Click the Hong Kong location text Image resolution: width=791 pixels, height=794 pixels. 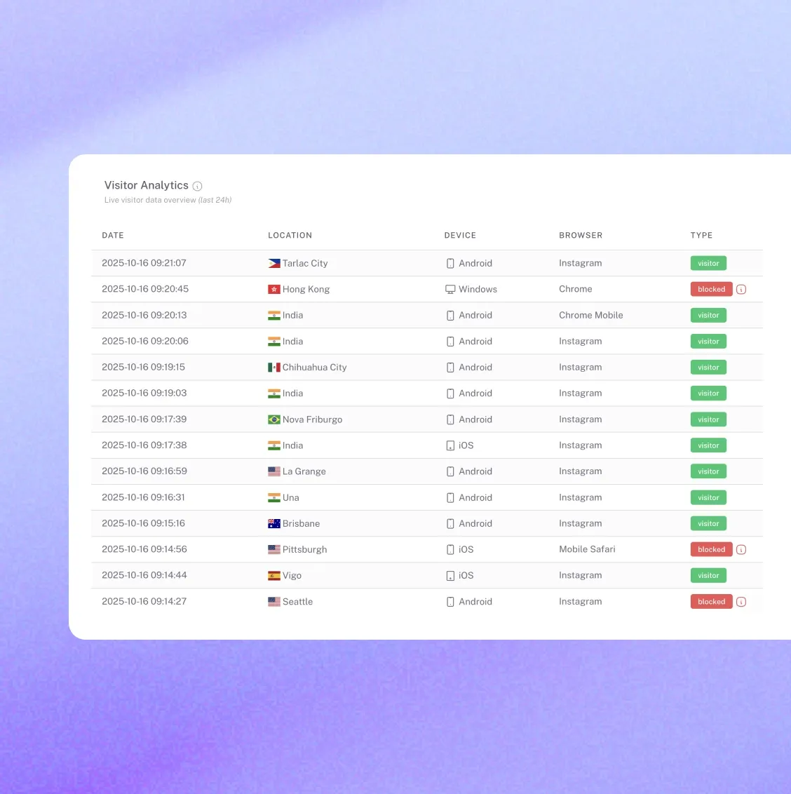(306, 289)
